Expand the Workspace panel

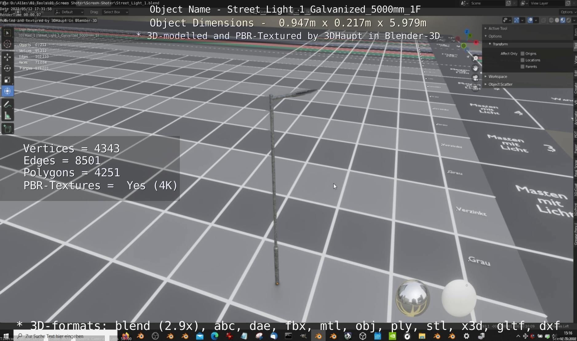click(528, 77)
